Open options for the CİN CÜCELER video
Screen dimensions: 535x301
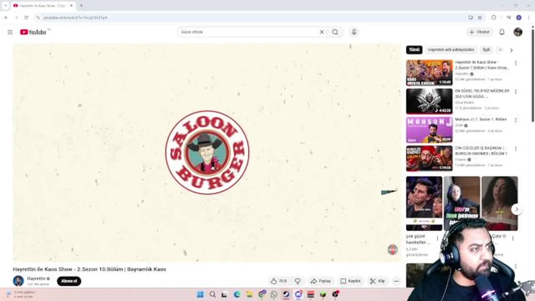point(515,148)
